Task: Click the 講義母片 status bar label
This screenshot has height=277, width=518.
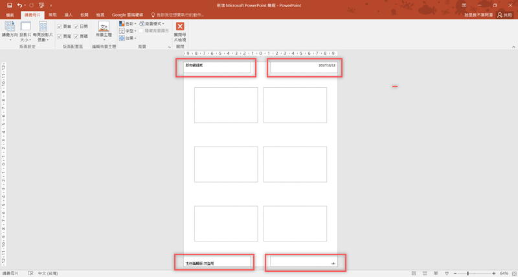Action: point(10,273)
